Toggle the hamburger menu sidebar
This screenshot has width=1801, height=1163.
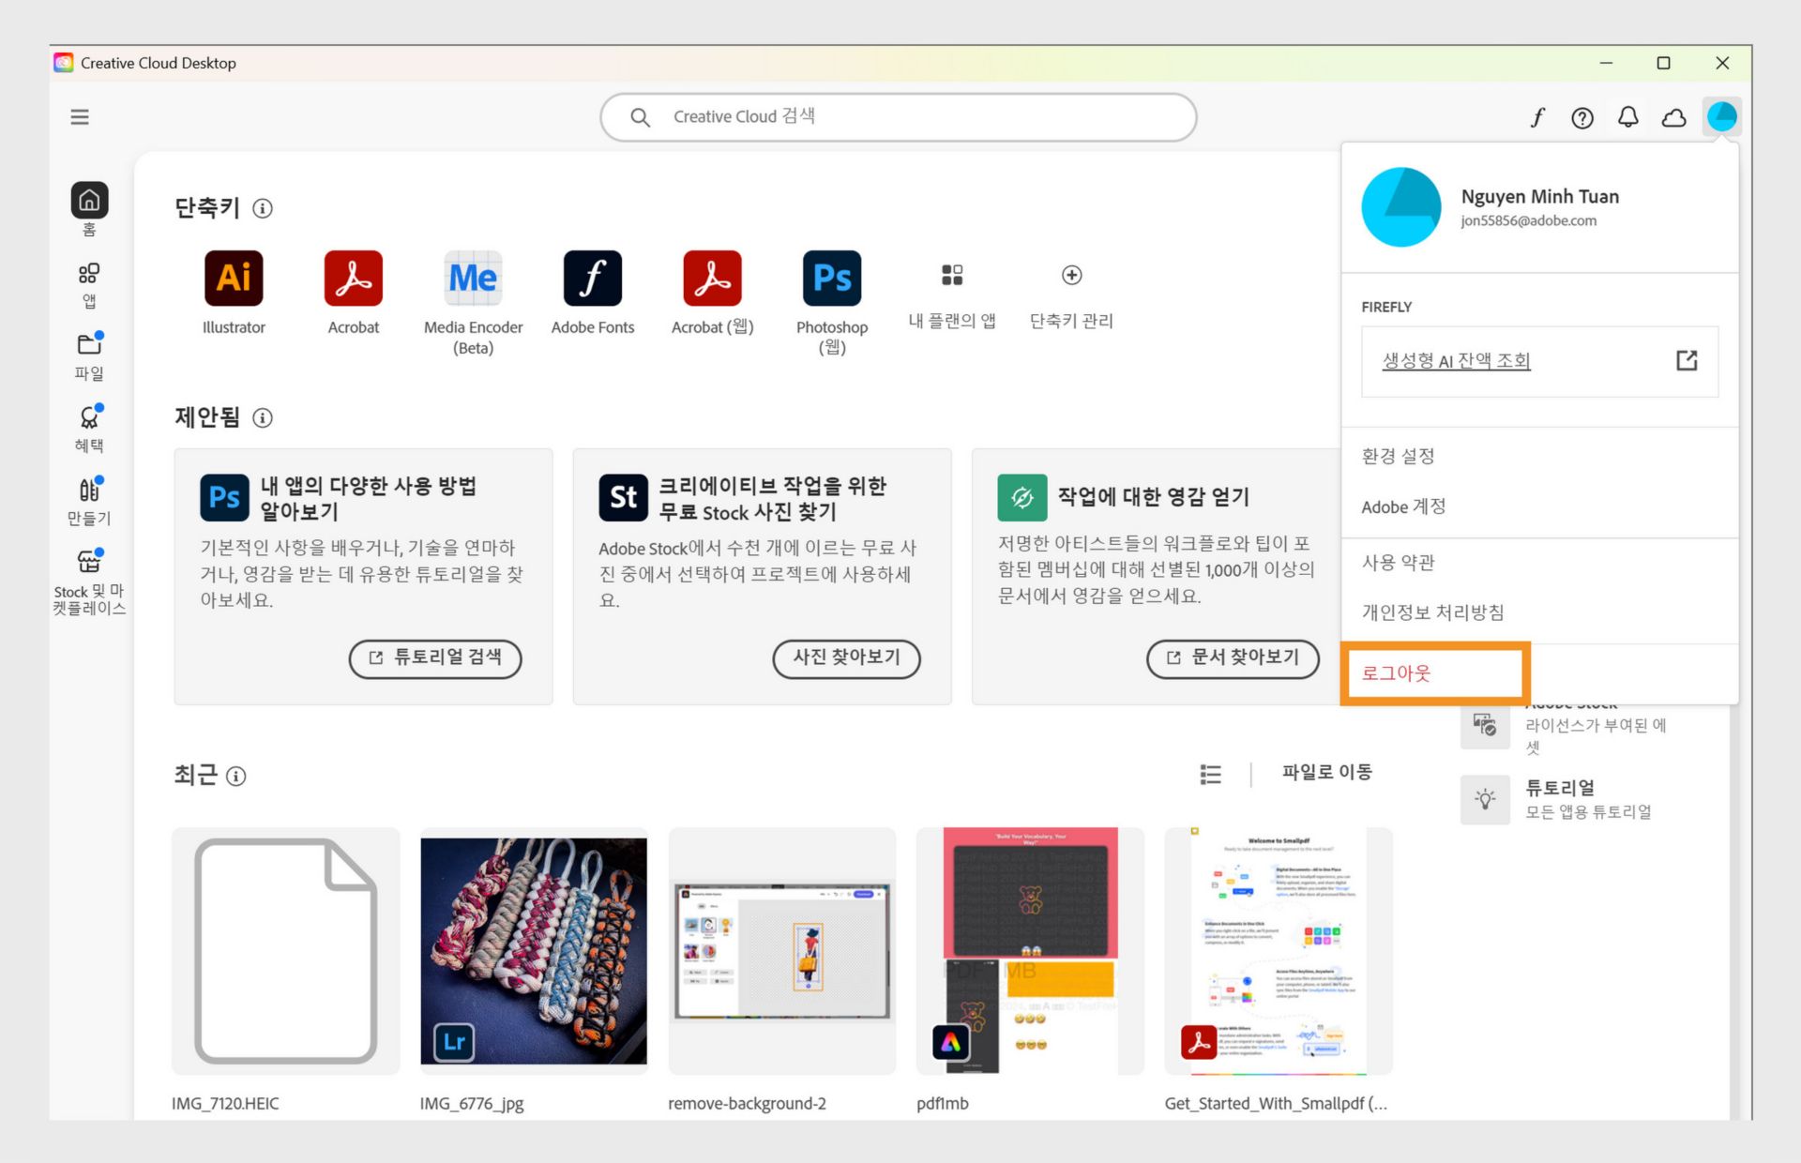(x=80, y=117)
